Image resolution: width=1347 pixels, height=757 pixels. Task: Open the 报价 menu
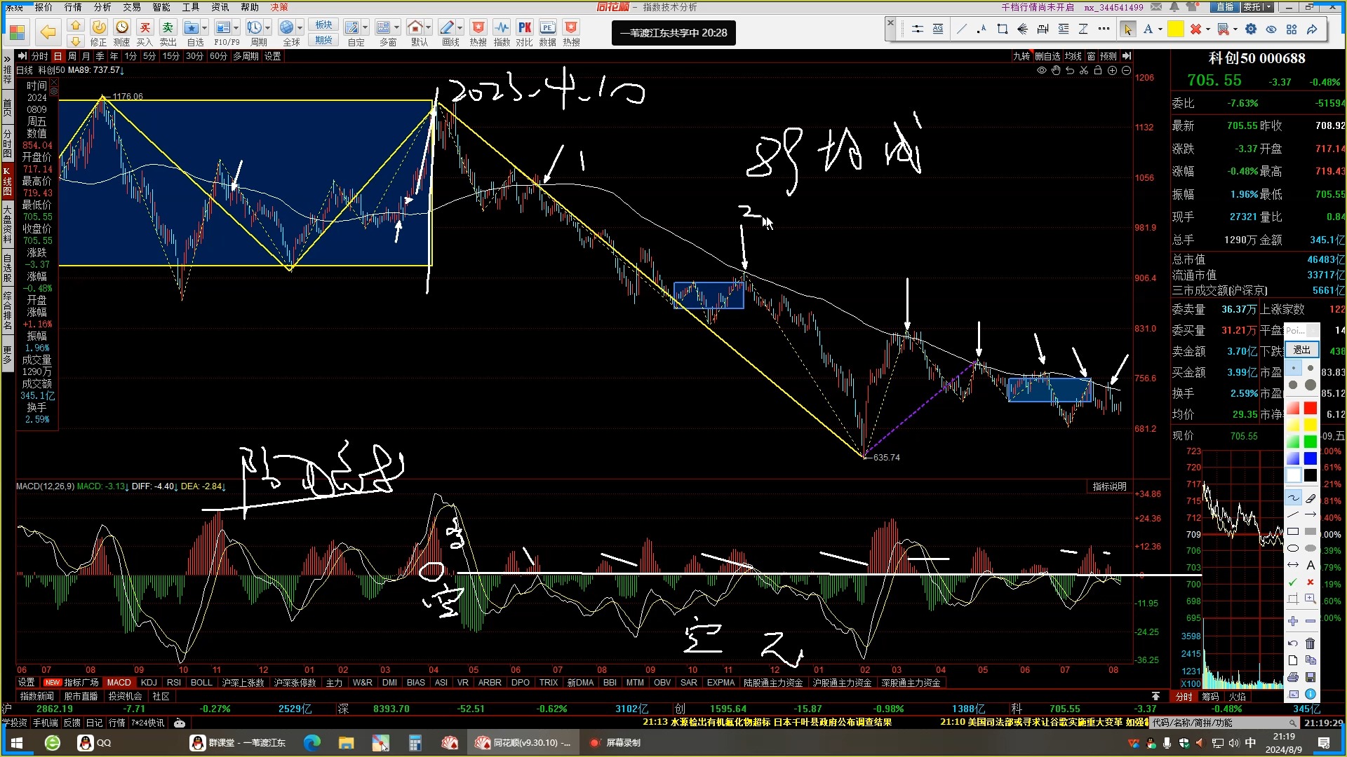coord(43,7)
